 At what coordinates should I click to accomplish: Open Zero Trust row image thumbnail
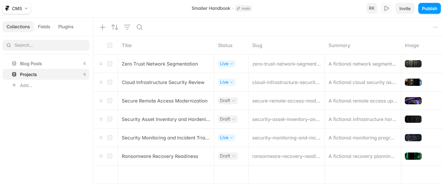[413, 64]
